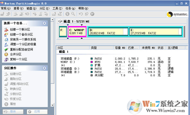190x115 pixels.
Task: Click the copy partition toolbar icon
Action: tap(8, 14)
